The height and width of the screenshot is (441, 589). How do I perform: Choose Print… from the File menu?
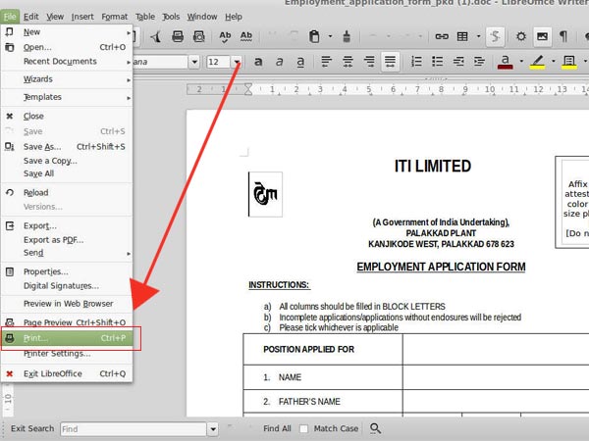click(x=67, y=338)
